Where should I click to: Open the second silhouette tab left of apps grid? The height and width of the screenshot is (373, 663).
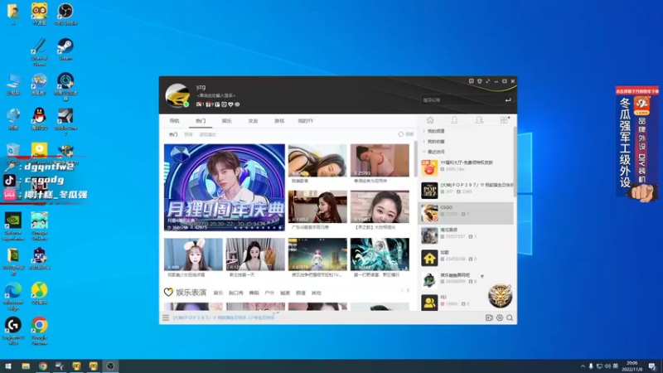[479, 120]
